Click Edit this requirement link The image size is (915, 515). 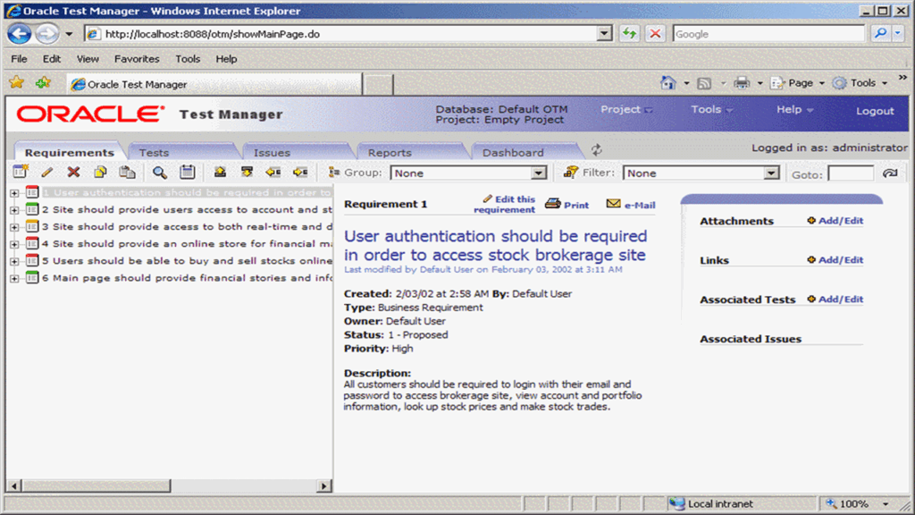[505, 205]
